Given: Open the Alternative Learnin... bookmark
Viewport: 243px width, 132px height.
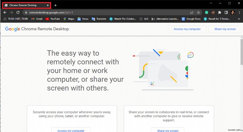Looking at the screenshot, I should (165, 19).
